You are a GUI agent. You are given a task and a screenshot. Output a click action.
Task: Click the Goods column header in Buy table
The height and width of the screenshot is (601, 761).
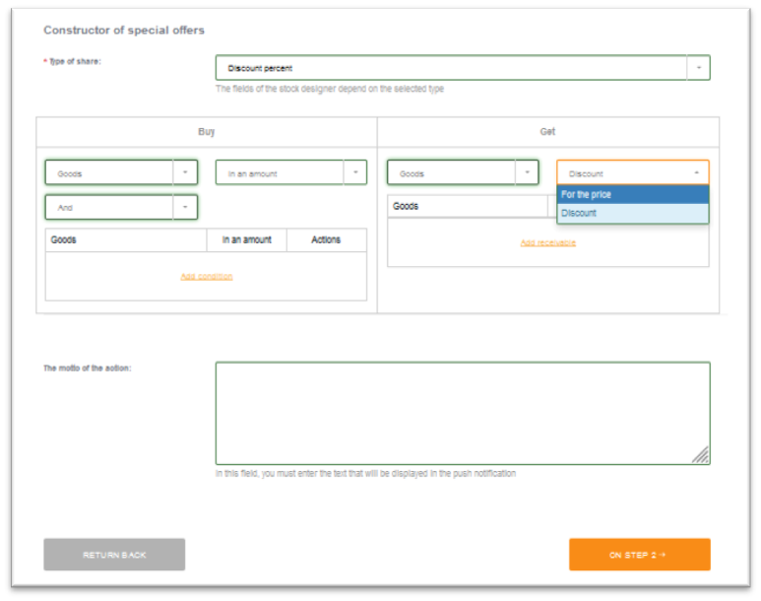click(126, 239)
